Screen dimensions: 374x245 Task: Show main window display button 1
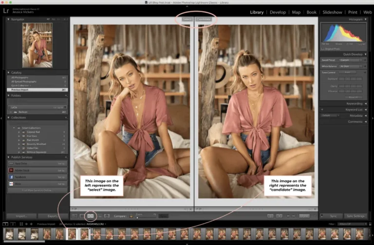coord(5,224)
